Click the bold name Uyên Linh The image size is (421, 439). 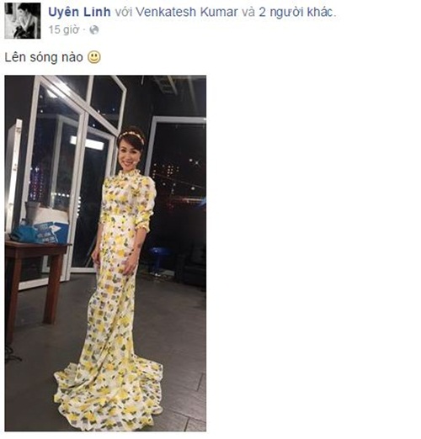[79, 12]
